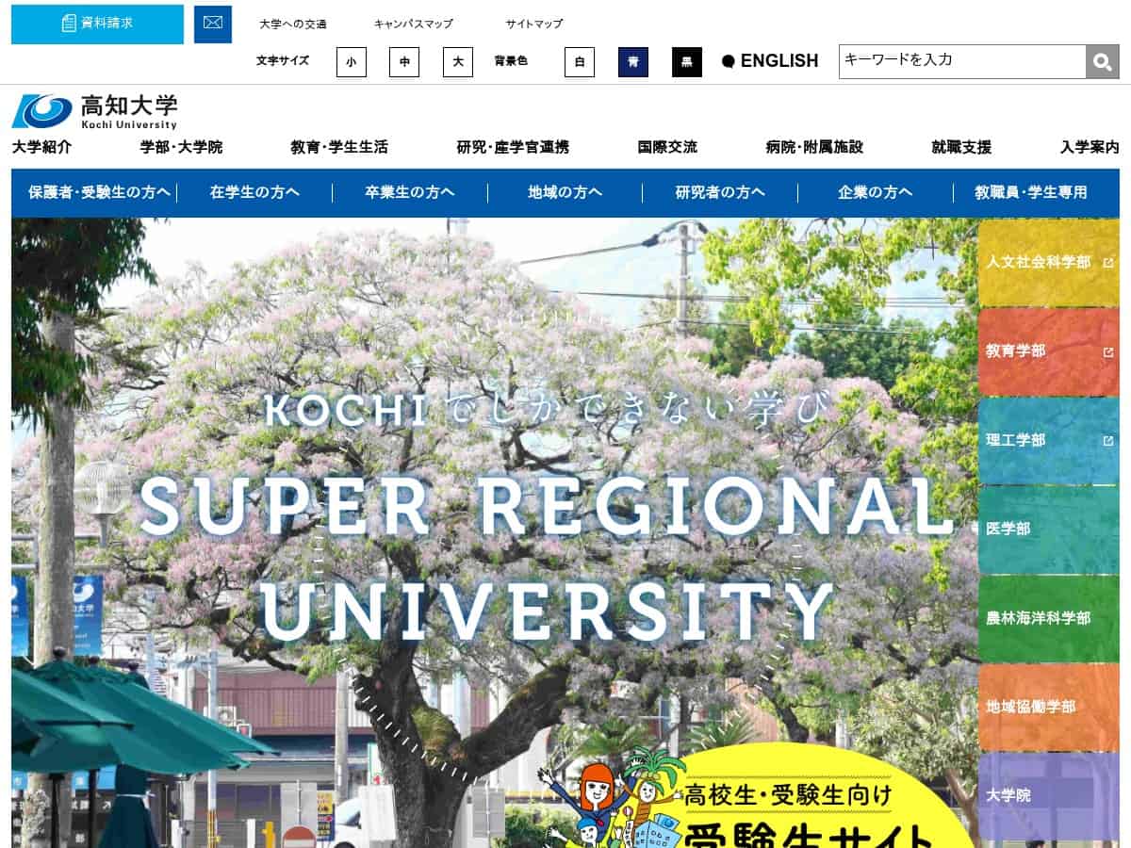The height and width of the screenshot is (848, 1131).
Task: Open 大学院 tile
Action: pos(1049,796)
